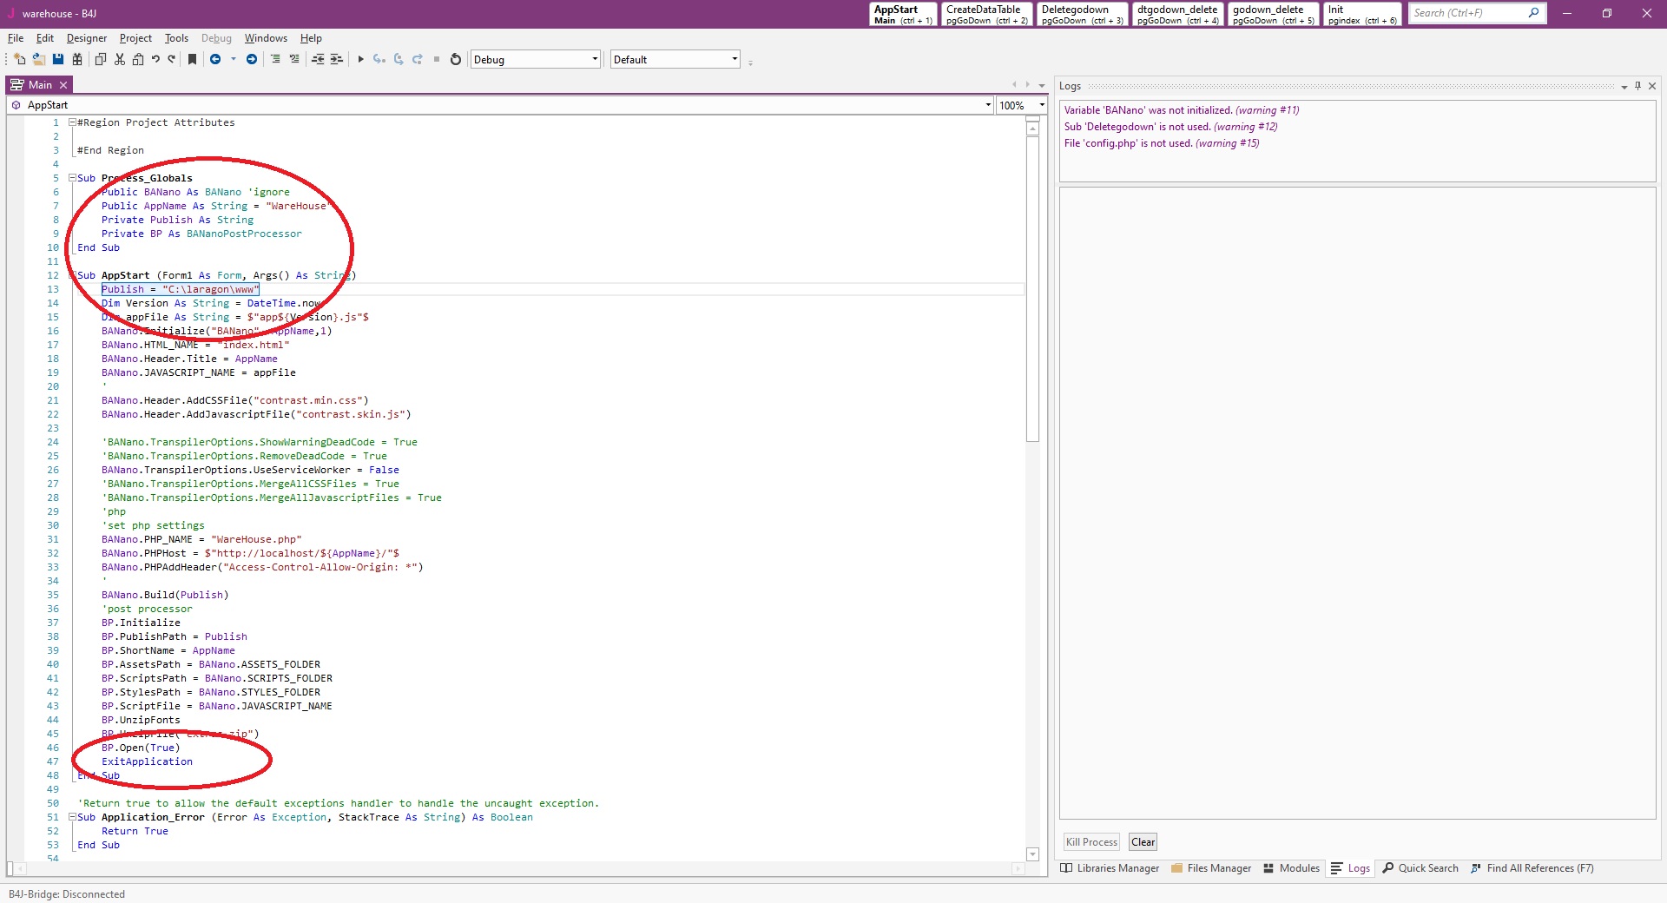Open the 100% zoom level dropdown
Screen dimensions: 1667x903
[x=1041, y=105]
